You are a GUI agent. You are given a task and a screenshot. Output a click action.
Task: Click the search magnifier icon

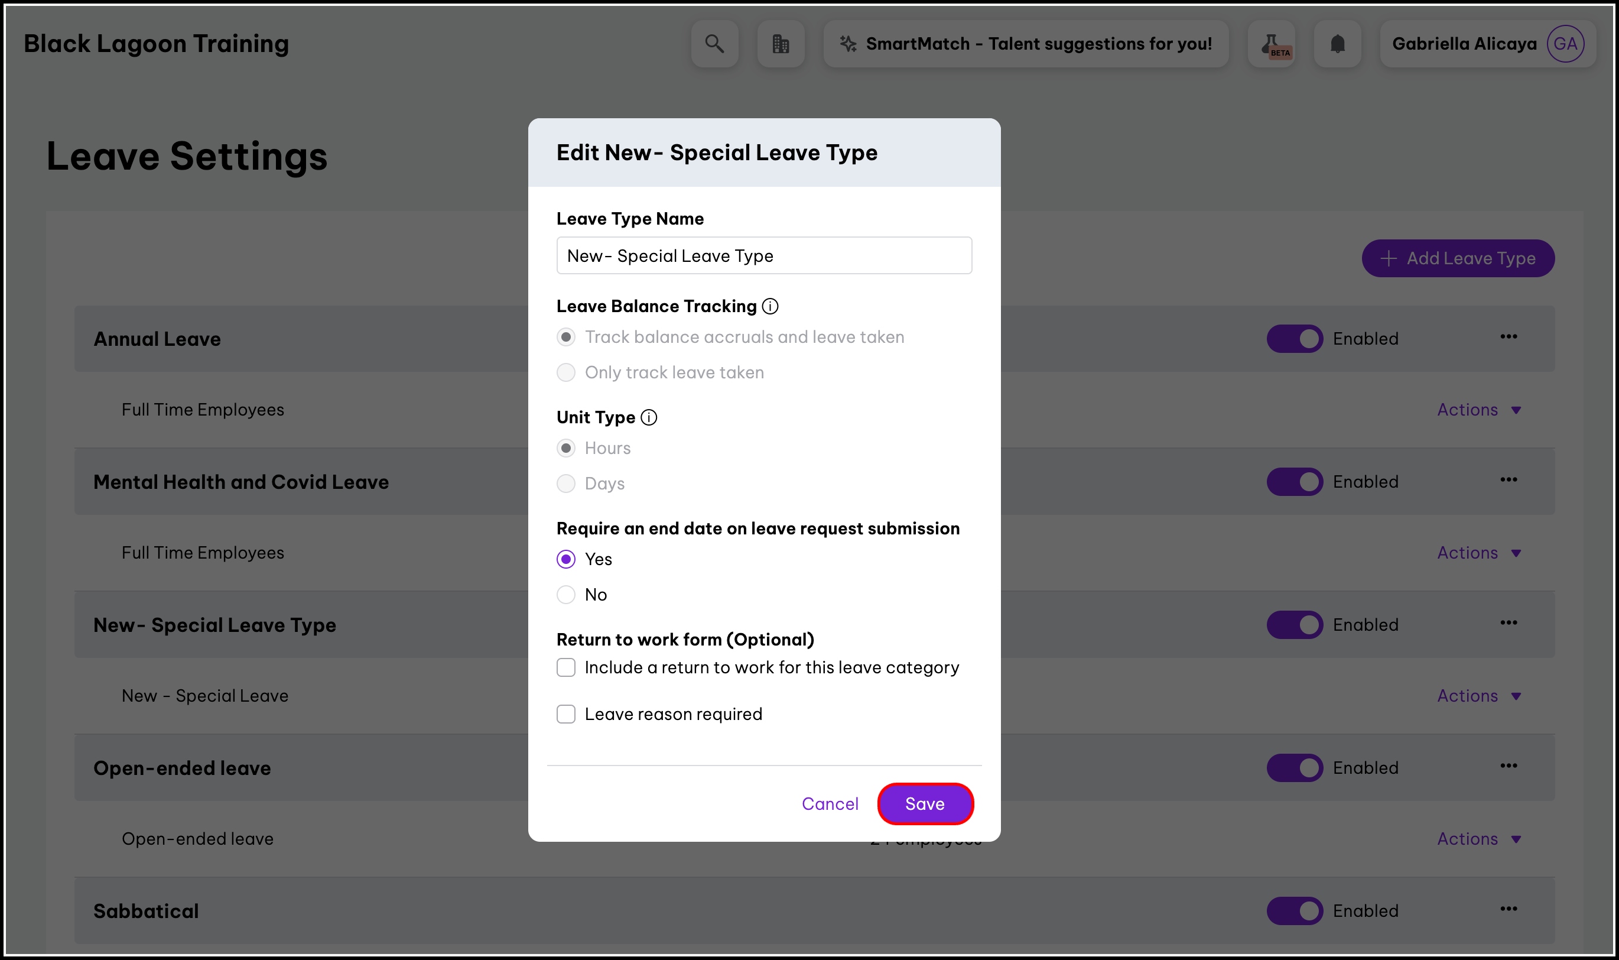tap(714, 43)
